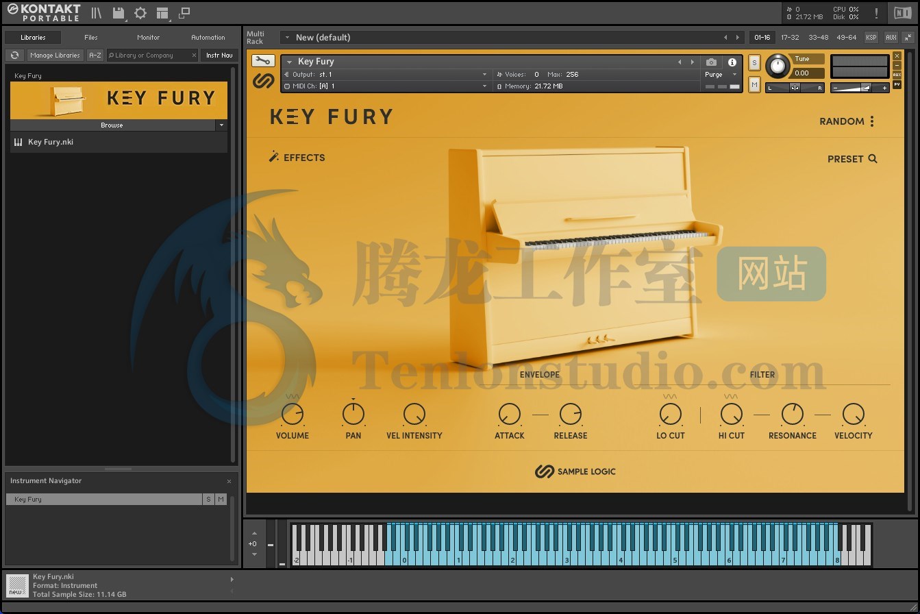The width and height of the screenshot is (920, 614).
Task: Switch to the Monitor tab
Action: (148, 37)
